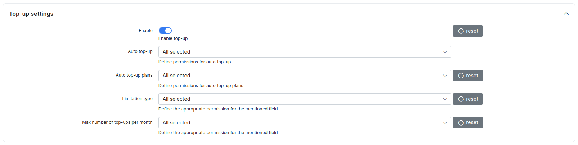Image resolution: width=578 pixels, height=145 pixels.
Task: Reset the Limitation type setting
Action: click(x=467, y=99)
